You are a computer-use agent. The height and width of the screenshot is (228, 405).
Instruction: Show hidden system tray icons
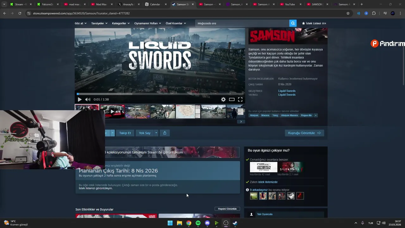356,223
